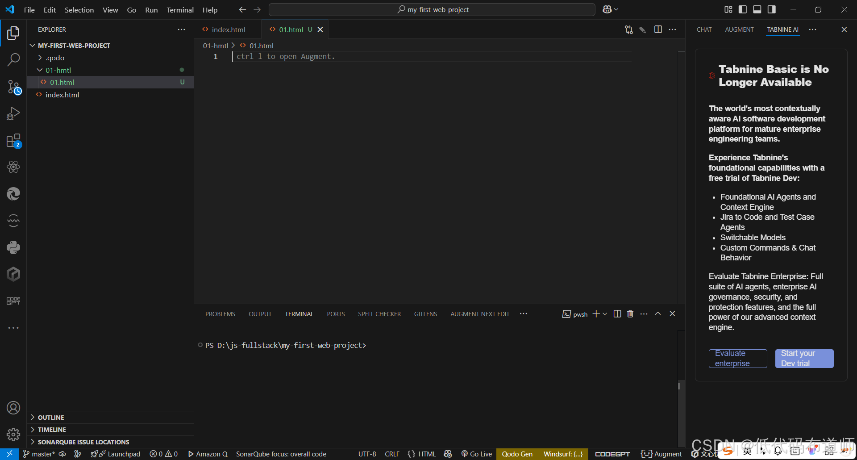Switch to the GITLENS panel tab
Screen dimensions: 857x460
tap(426, 314)
